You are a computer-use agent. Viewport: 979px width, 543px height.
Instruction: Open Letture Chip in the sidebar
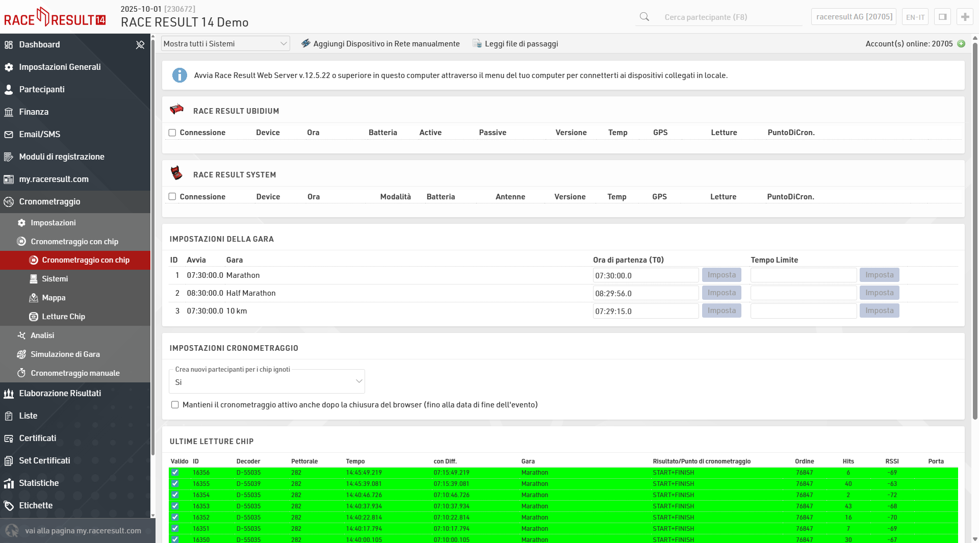coord(63,317)
